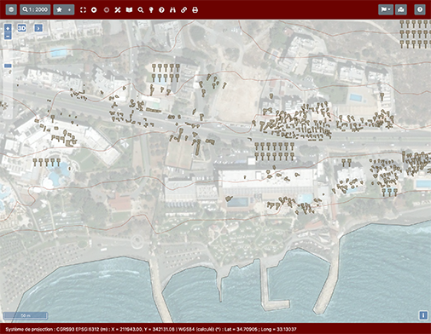Click the user login button in the top bar

coord(401,9)
